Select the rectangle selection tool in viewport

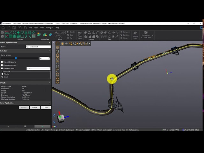pos(58,43)
